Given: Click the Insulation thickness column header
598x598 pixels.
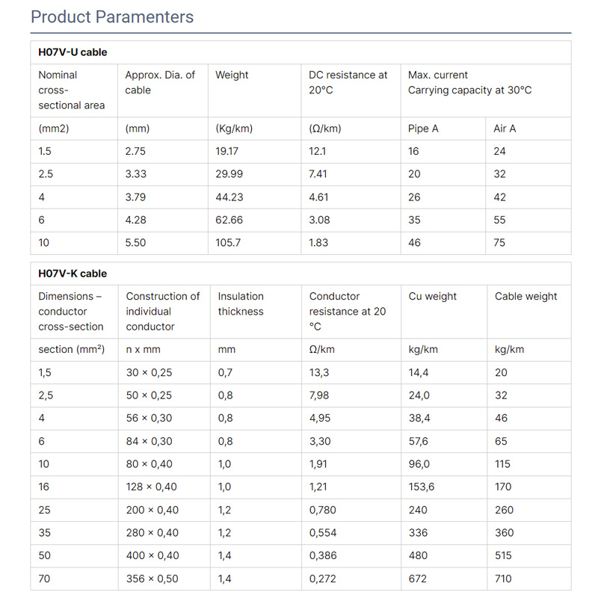Looking at the screenshot, I should click(x=241, y=303).
